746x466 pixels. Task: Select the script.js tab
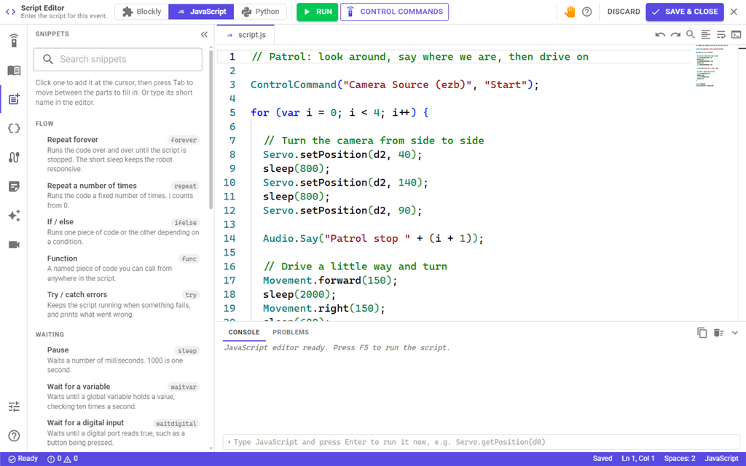coord(246,35)
